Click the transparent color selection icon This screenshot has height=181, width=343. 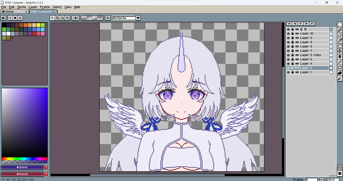click(x=75, y=18)
